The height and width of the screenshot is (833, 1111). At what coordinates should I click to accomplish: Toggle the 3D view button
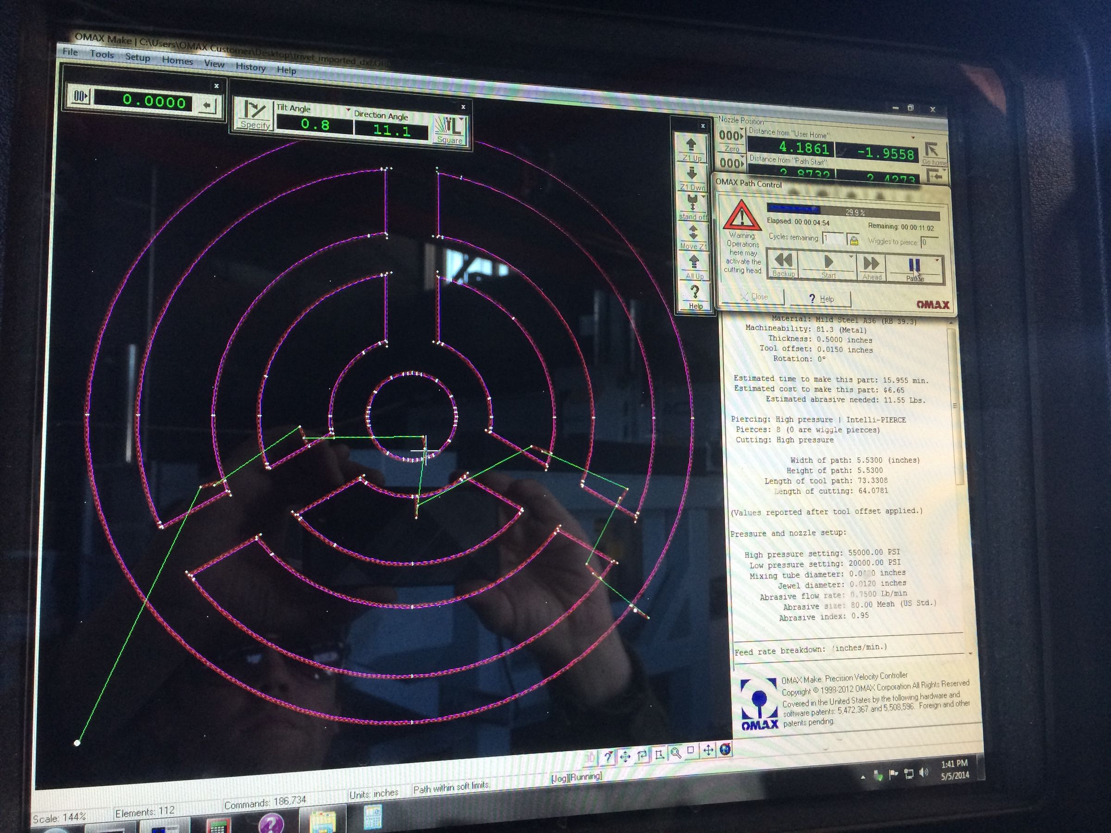[590, 757]
